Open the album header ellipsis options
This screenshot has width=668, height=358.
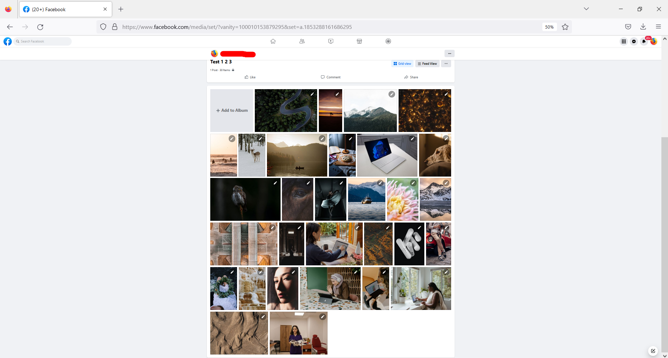coord(449,53)
